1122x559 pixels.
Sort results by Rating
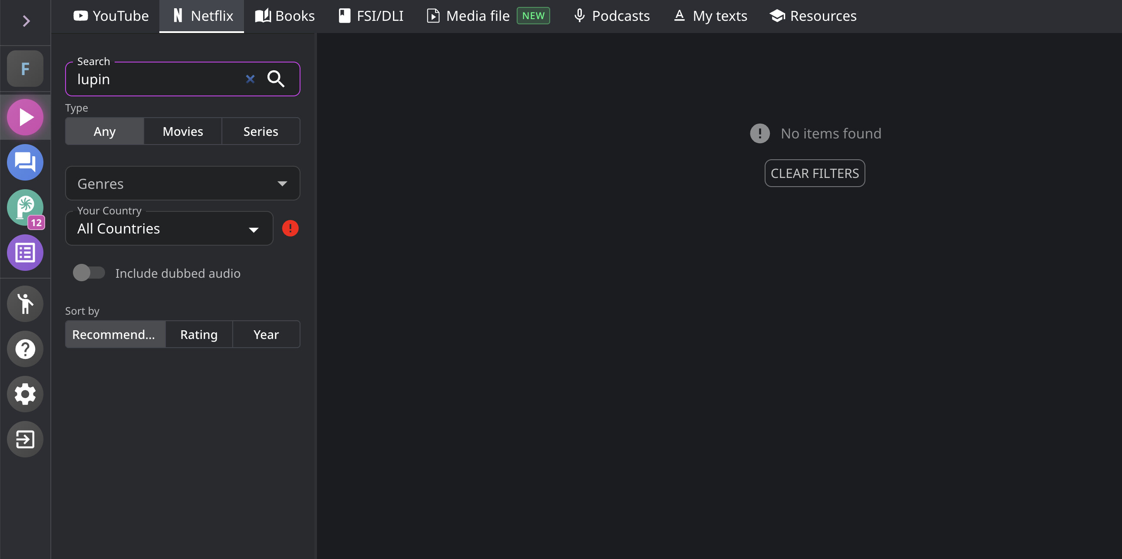pos(198,334)
